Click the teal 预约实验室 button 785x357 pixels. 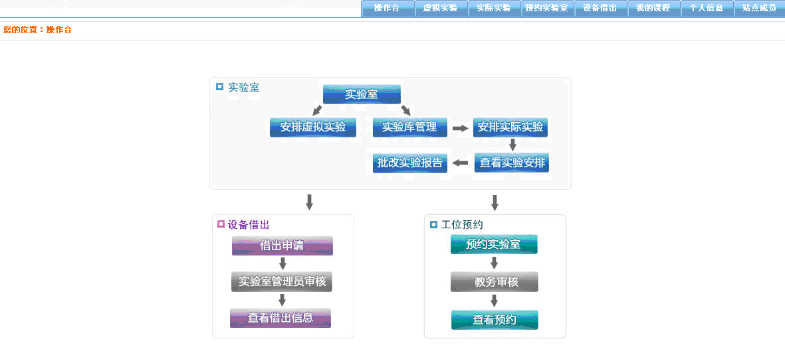coord(494,244)
